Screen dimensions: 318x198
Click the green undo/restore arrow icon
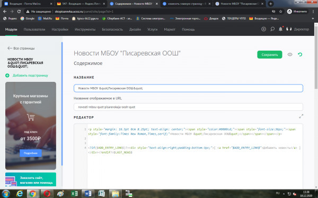pyautogui.click(x=300, y=54)
